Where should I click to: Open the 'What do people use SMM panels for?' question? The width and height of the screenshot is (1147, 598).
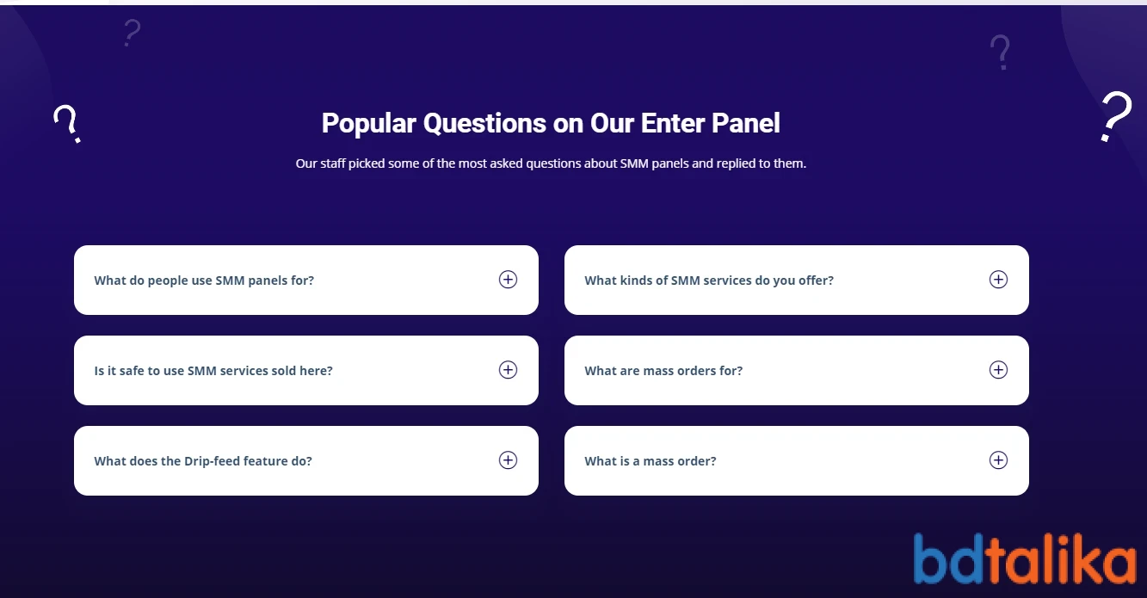coord(204,281)
